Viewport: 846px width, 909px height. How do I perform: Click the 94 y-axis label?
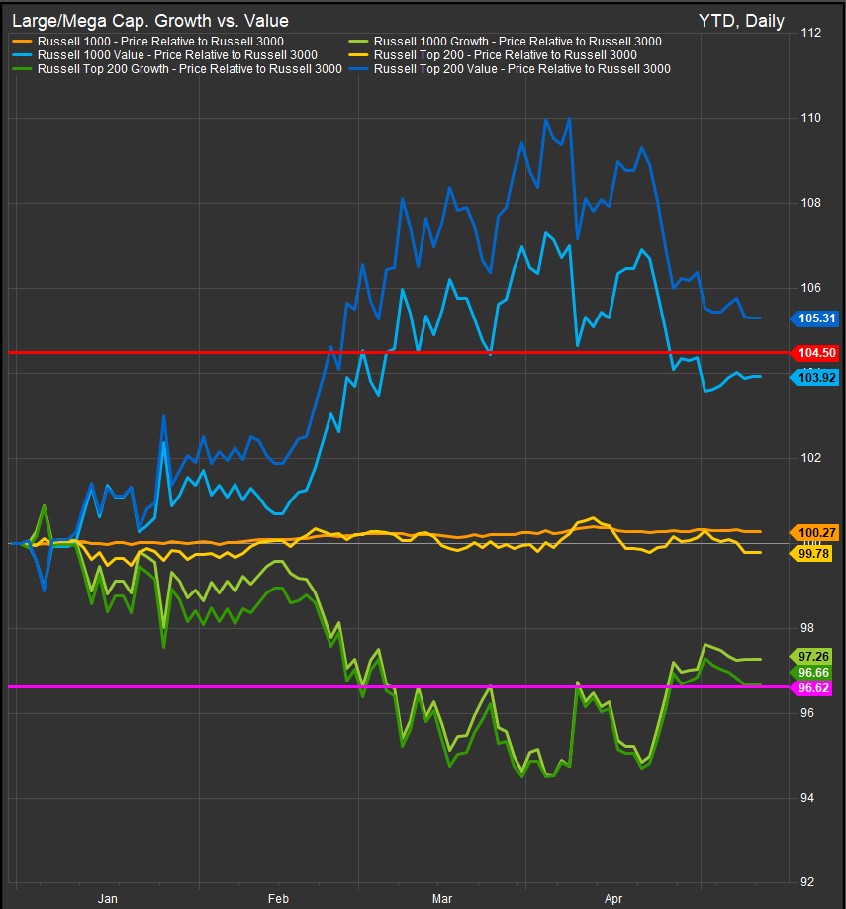pos(807,798)
